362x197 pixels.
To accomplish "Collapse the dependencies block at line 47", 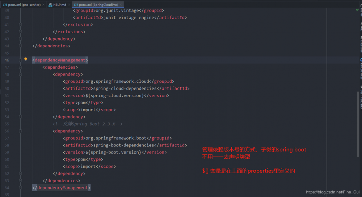I will (x=20, y=67).
